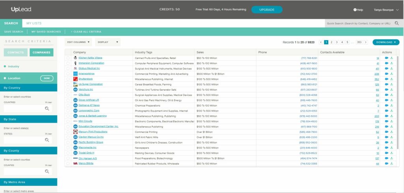Screen dimensions: 404x193
Task: Click the Countries input field
Action: (28, 108)
